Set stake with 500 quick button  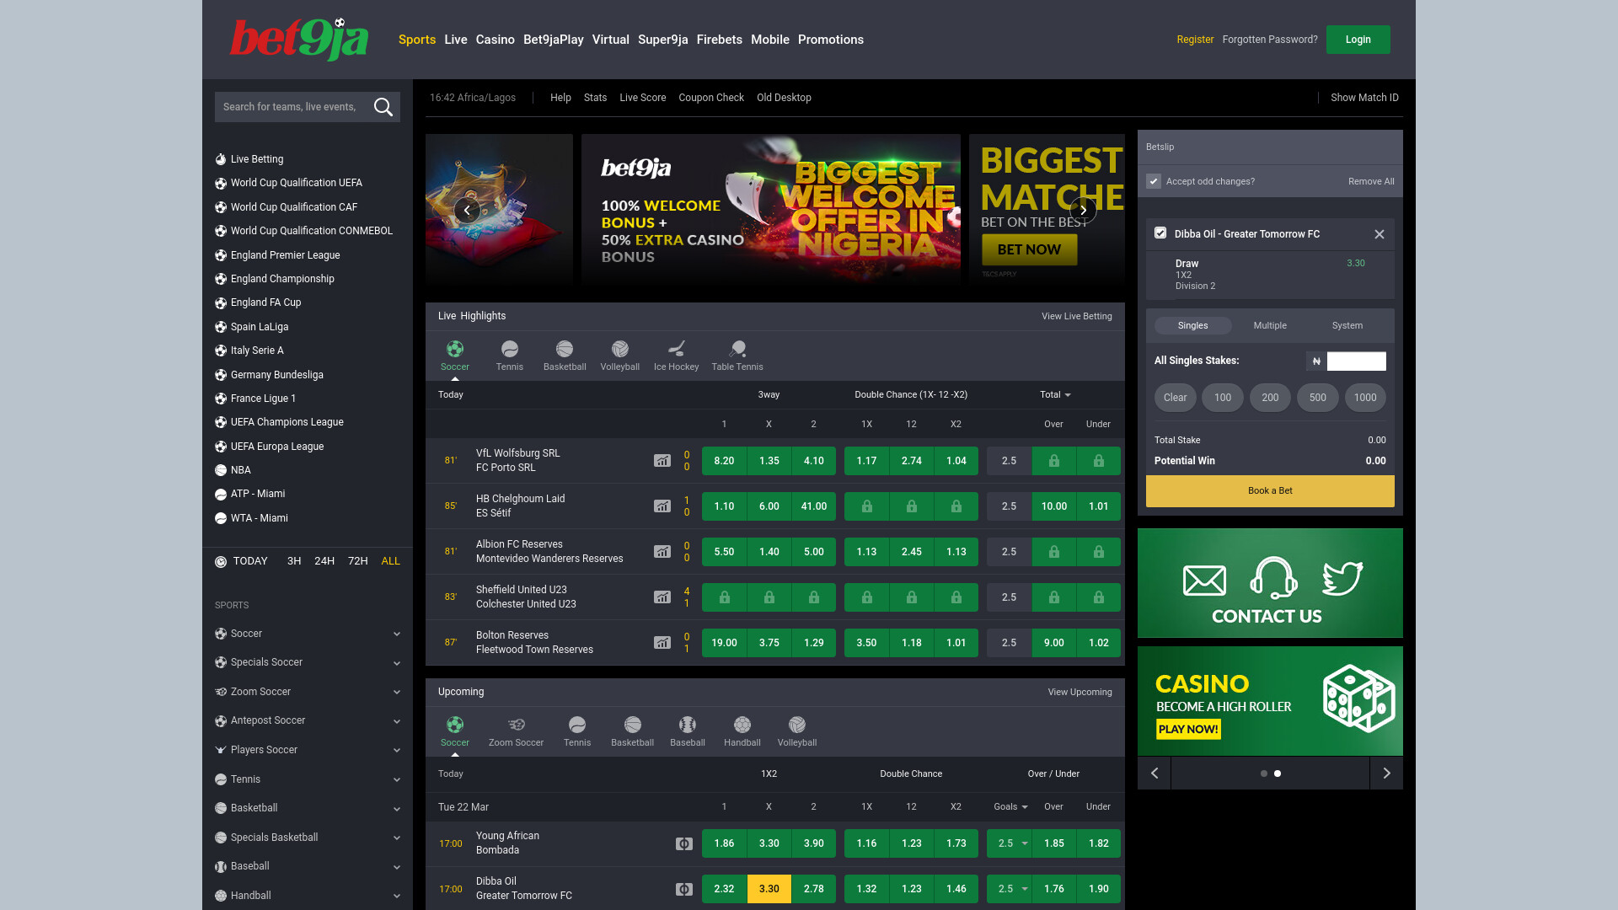(x=1318, y=398)
